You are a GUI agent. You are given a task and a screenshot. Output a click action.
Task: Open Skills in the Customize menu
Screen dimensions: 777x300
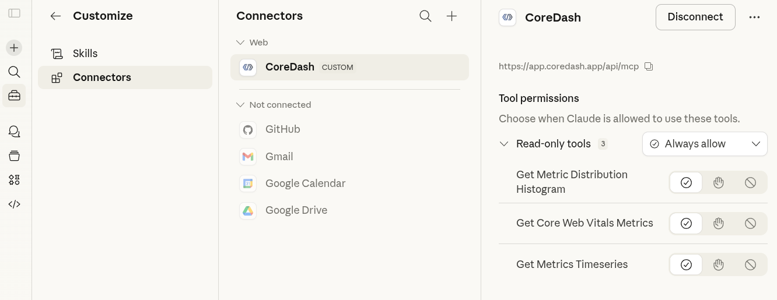[85, 54]
